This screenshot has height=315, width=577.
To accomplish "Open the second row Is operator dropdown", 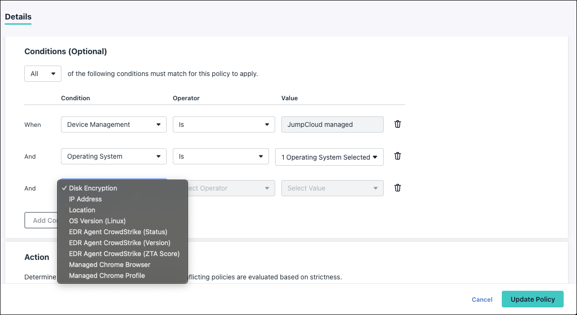I will pyautogui.click(x=220, y=156).
